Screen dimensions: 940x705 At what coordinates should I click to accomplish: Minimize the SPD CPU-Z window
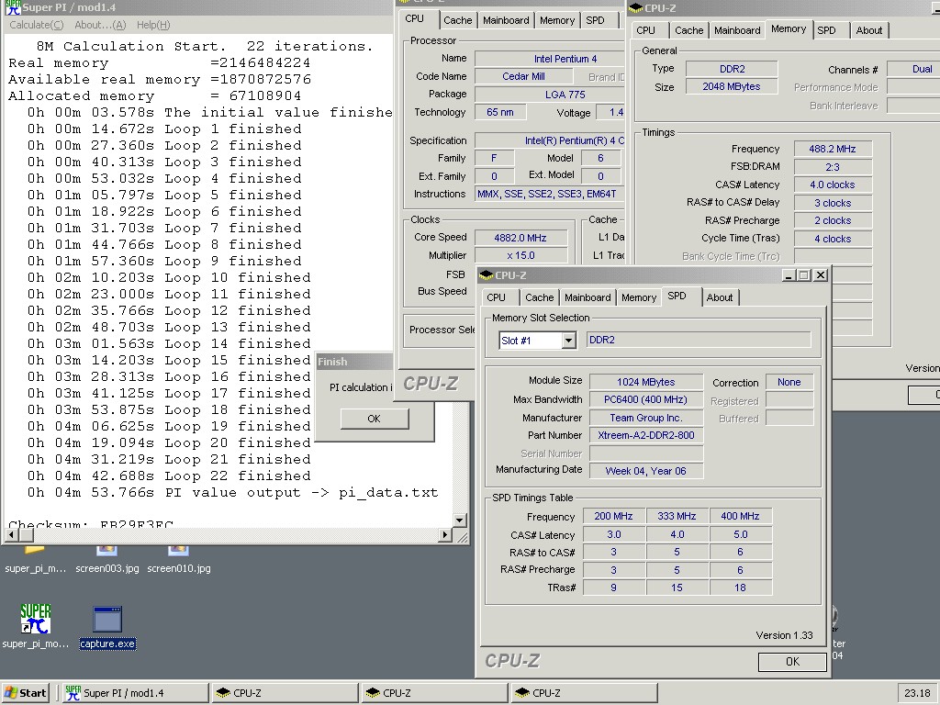click(789, 275)
